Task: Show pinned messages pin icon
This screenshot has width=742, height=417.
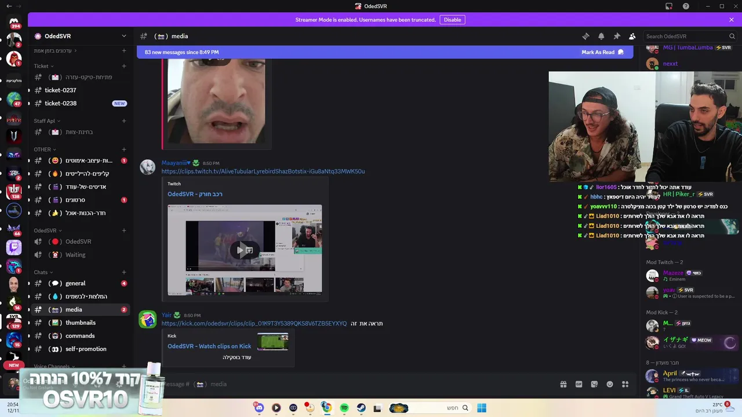Action: 617,36
